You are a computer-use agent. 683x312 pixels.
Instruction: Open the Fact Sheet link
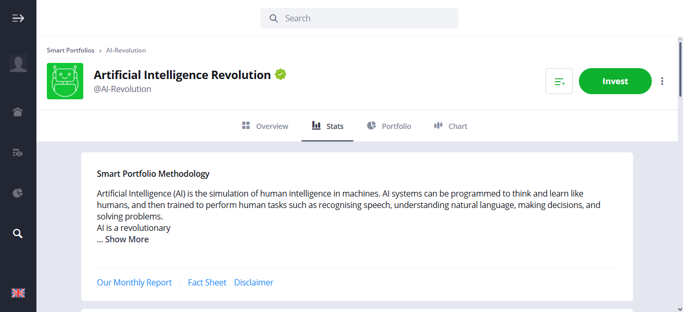(x=207, y=282)
